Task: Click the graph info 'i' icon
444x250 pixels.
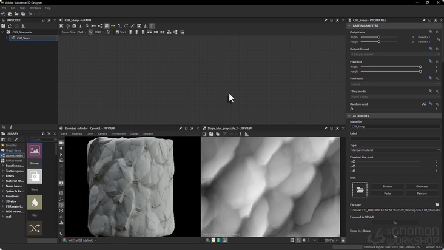Action: (x=81, y=26)
